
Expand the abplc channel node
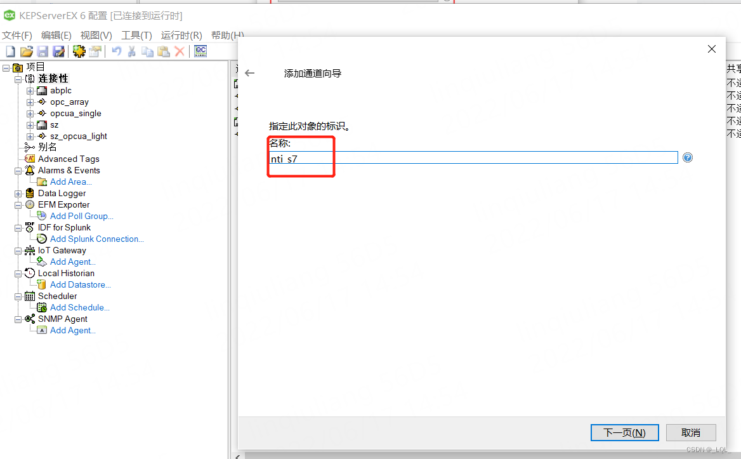pyautogui.click(x=30, y=91)
